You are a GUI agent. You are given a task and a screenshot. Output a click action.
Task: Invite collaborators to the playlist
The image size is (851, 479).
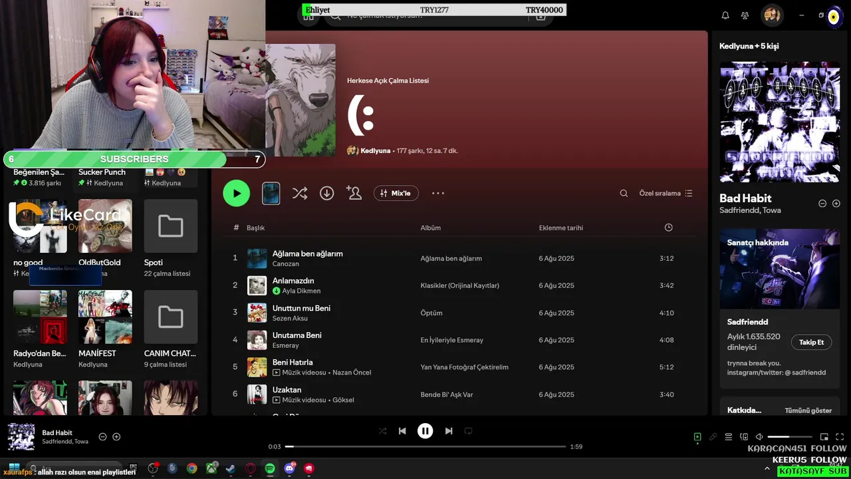(354, 193)
